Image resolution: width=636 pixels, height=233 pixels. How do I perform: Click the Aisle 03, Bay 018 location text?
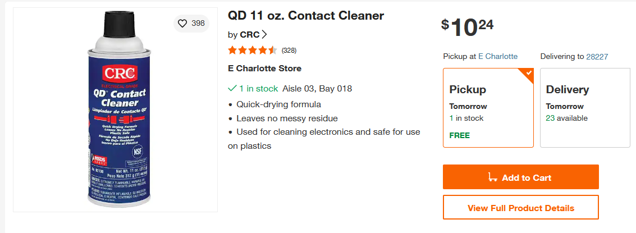[317, 89]
